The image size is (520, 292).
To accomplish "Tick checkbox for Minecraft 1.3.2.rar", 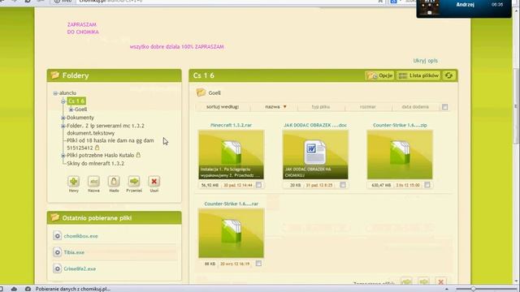I will (258, 185).
